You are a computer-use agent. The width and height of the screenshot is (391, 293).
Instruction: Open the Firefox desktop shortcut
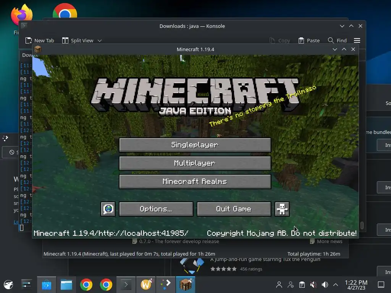22,14
